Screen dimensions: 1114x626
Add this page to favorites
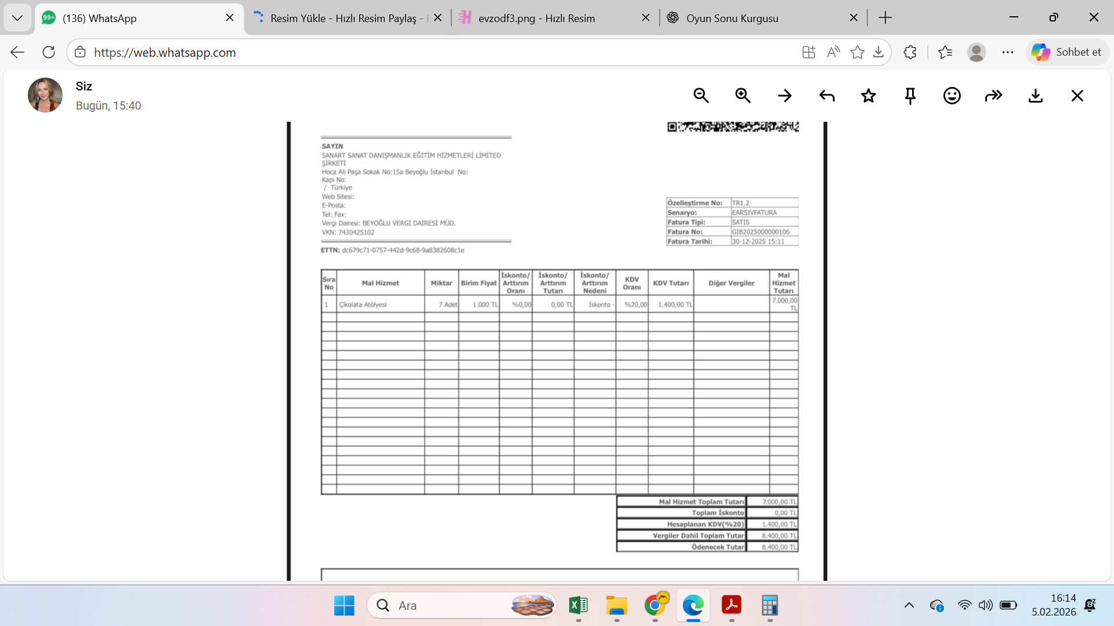(857, 52)
